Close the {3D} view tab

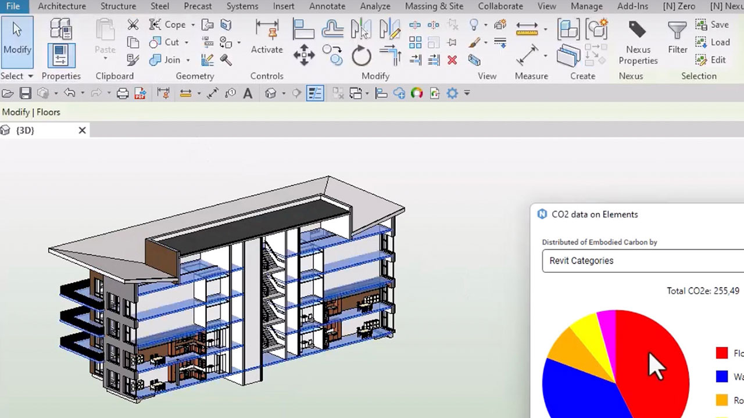click(82, 130)
